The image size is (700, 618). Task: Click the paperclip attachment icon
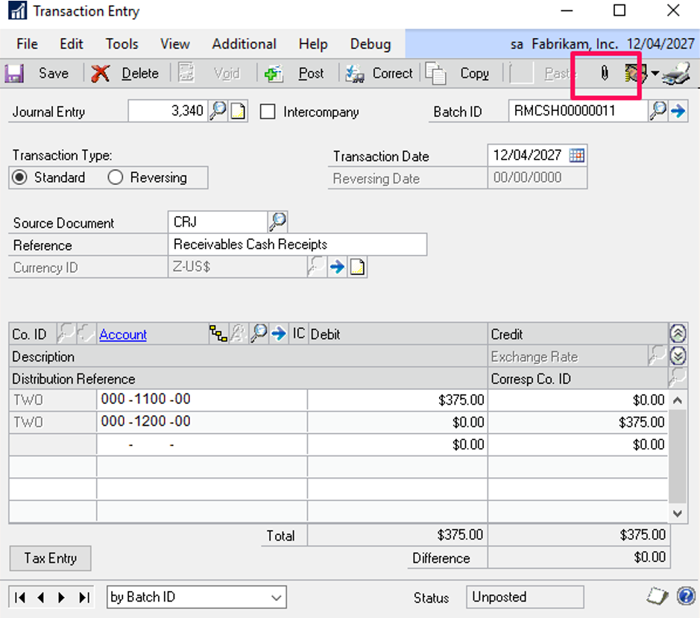click(x=605, y=73)
